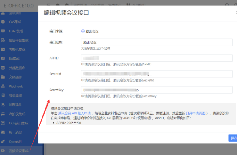Image resolution: width=237 pixels, height=155 pixels.
Task: Click the E-OFFICE10.0 logo
Action: click(19, 6)
